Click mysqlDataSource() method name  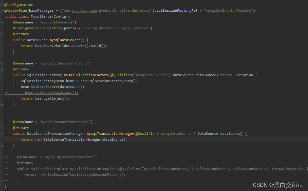point(65,40)
